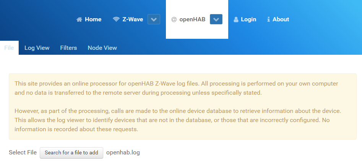Click the Home house icon
This screenshot has width=362, height=162.
tap(80, 19)
